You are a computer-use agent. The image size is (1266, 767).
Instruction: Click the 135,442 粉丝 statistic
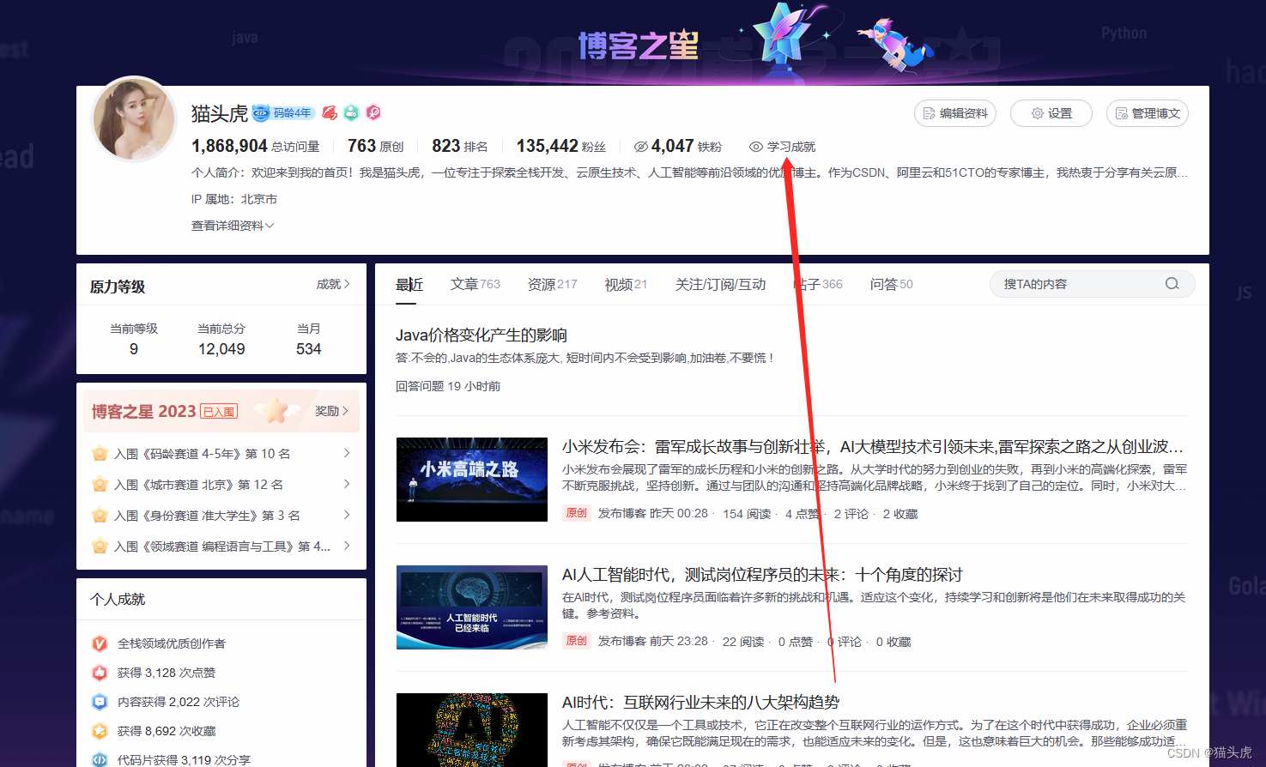(x=561, y=146)
